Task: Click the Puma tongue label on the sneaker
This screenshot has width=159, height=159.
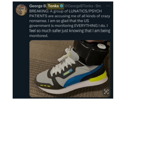Action: coord(68,73)
